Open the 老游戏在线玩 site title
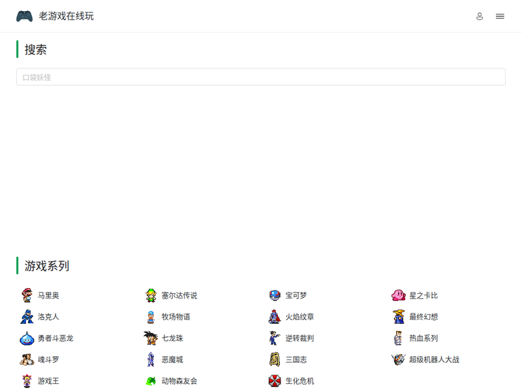The height and width of the screenshot is (391, 522). pos(67,16)
